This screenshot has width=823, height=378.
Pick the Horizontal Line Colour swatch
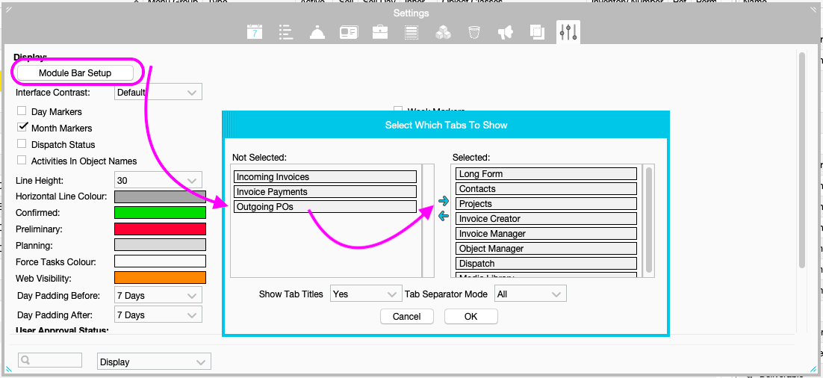pyautogui.click(x=160, y=196)
